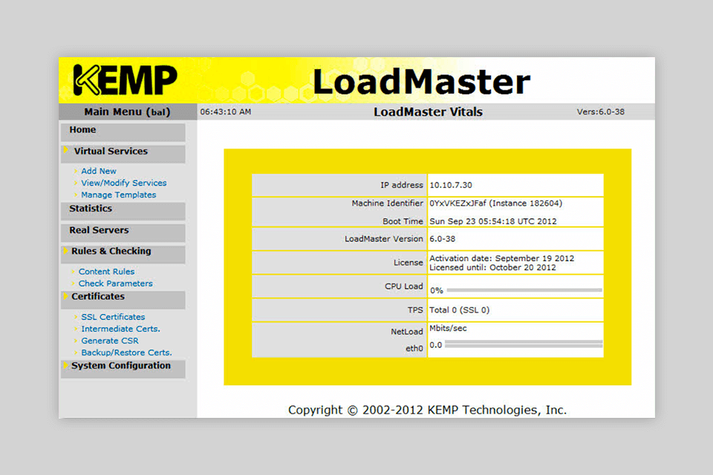Click Machine Identifier value 0YxVKEZxJFaf
Screen dimensions: 713x475
tap(458, 203)
